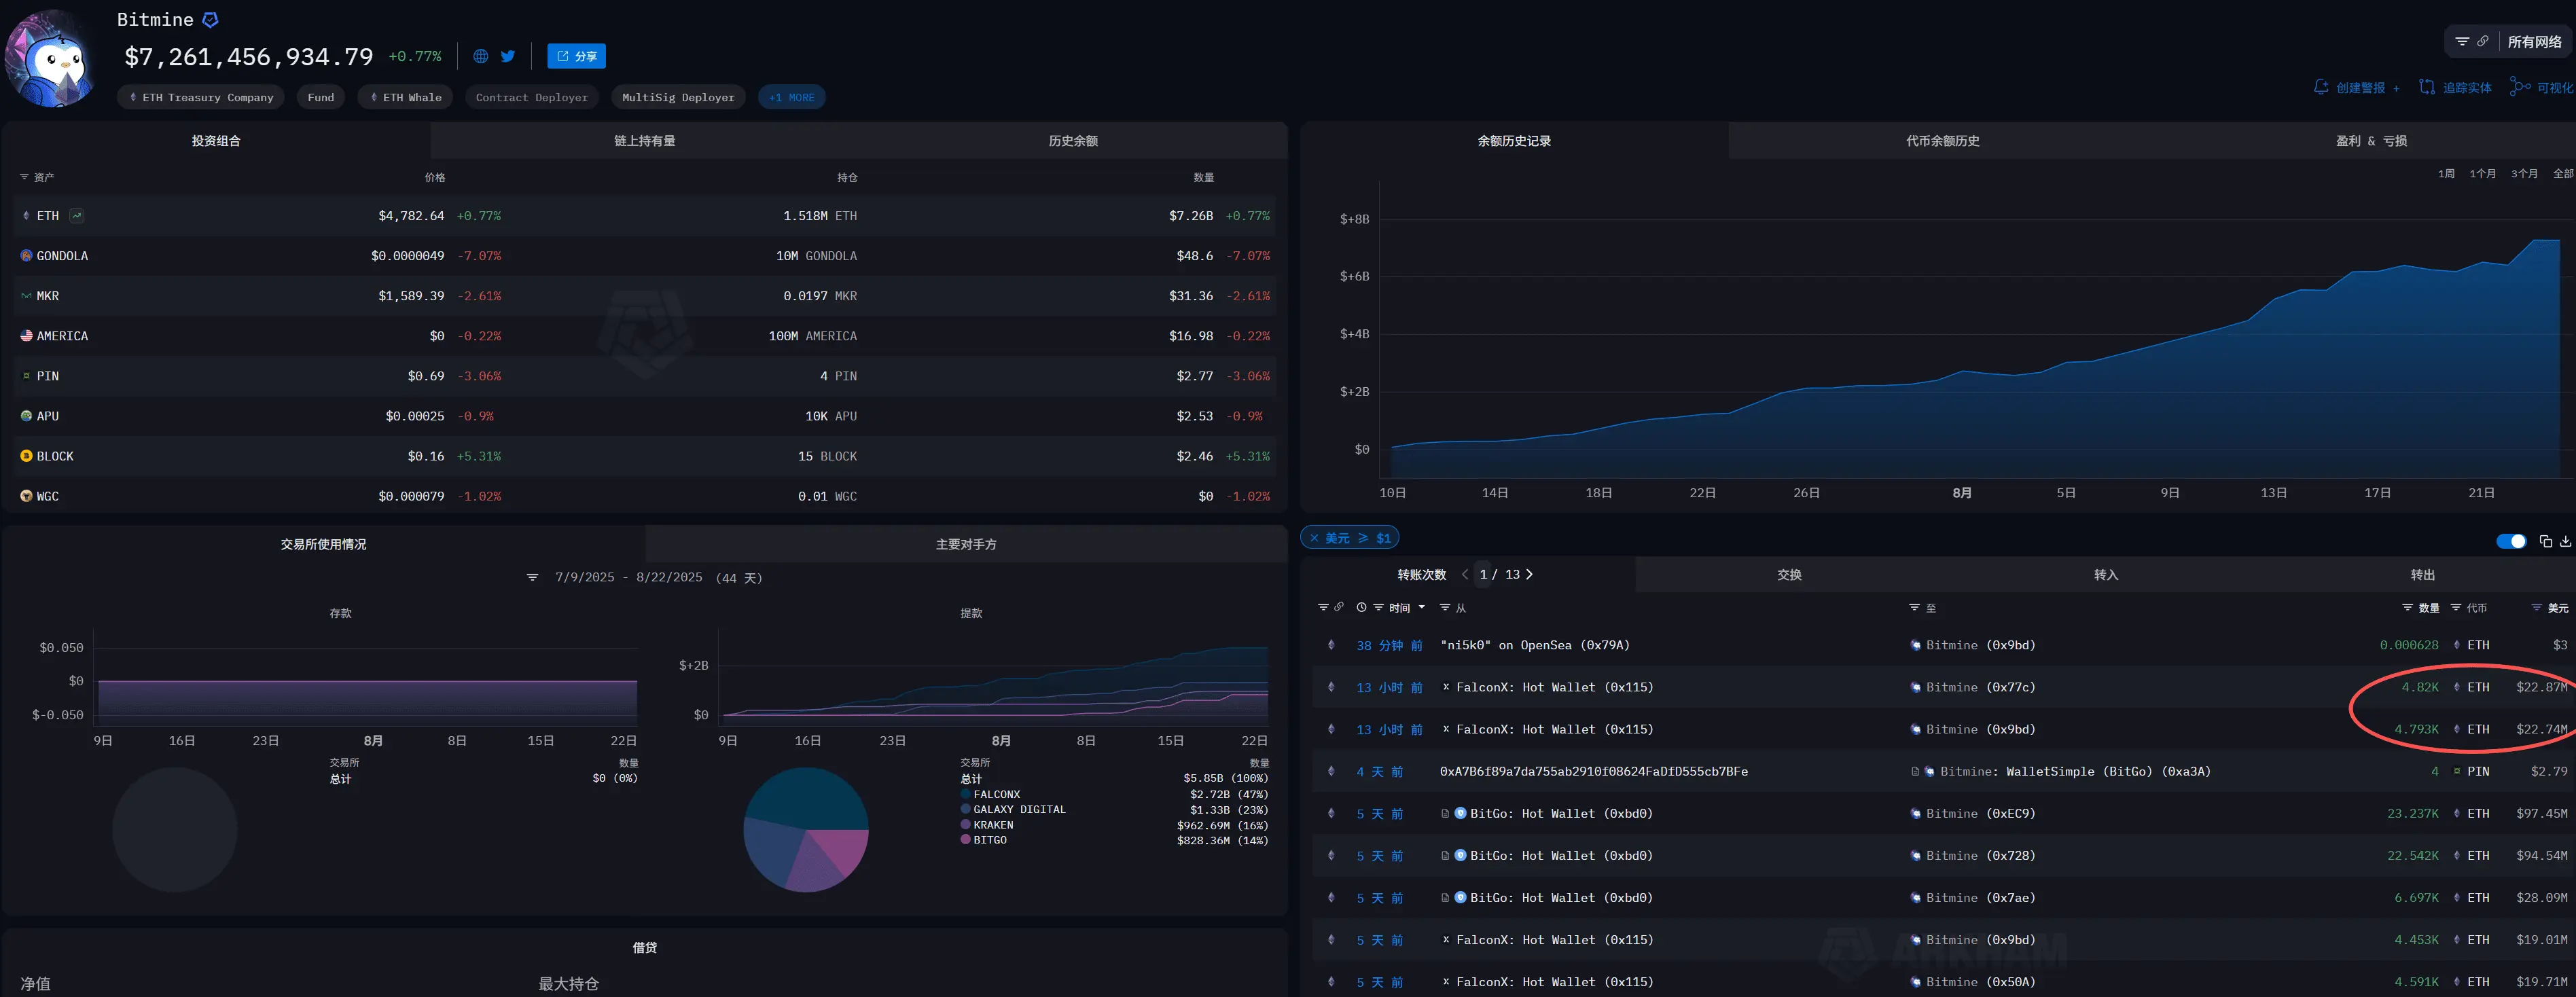
Task: Open the 所有网络 network selector
Action: (2534, 41)
